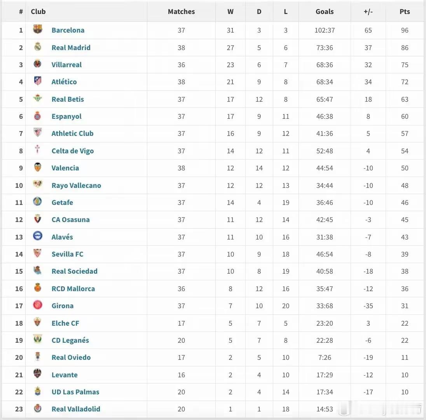Screen dimensions: 426x420
Task: Click the Club column header
Action: tap(38, 12)
